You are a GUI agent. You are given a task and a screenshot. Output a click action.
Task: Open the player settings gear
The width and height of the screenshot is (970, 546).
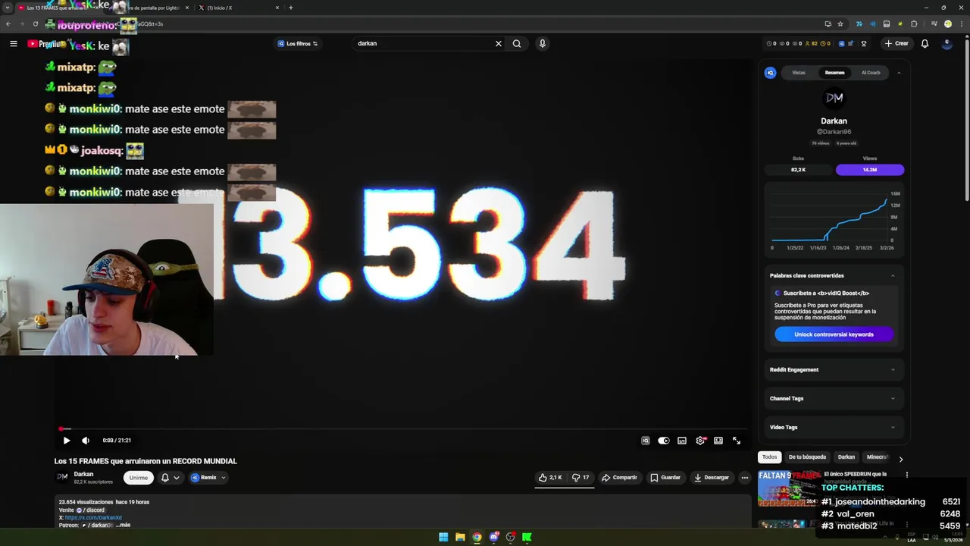coord(700,441)
